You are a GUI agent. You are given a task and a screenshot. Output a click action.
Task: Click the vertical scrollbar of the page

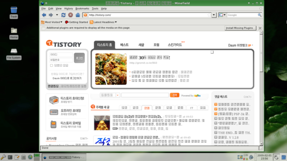[x=261, y=89]
